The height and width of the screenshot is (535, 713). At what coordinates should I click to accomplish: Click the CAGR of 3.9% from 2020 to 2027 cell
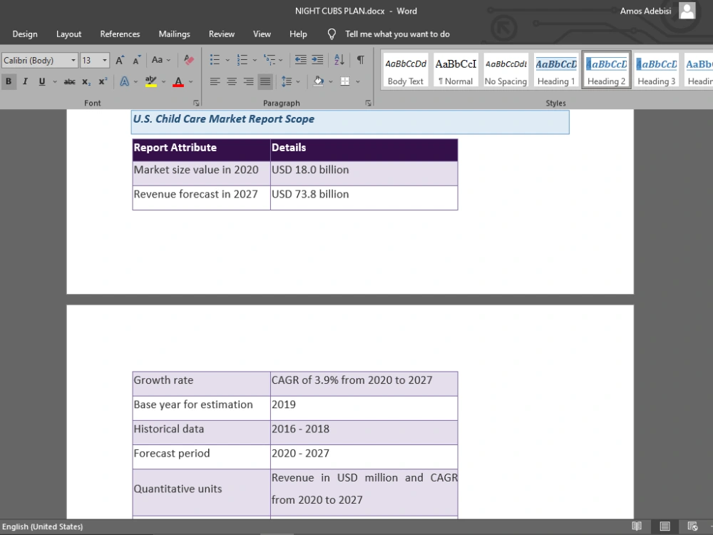pyautogui.click(x=364, y=384)
